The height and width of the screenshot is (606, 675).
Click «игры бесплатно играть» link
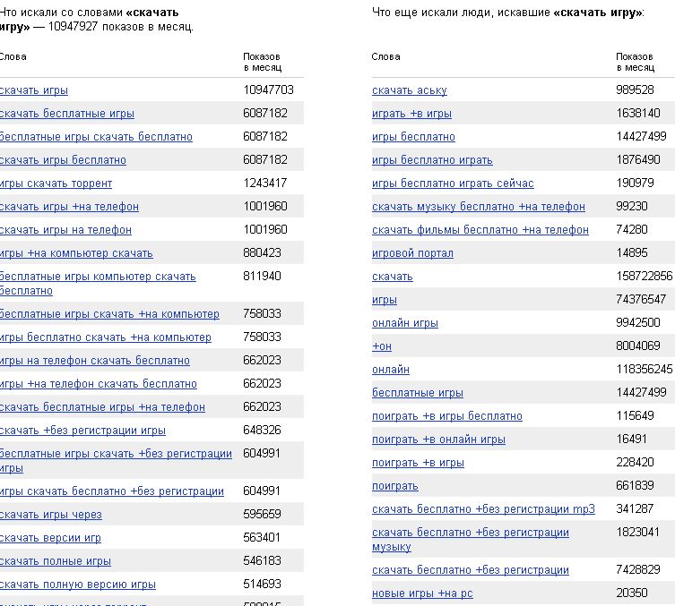432,160
